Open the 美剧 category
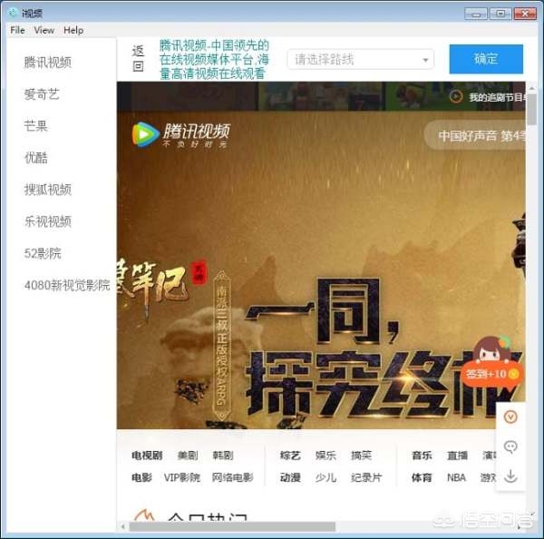Image resolution: width=544 pixels, height=539 pixels. 188,456
